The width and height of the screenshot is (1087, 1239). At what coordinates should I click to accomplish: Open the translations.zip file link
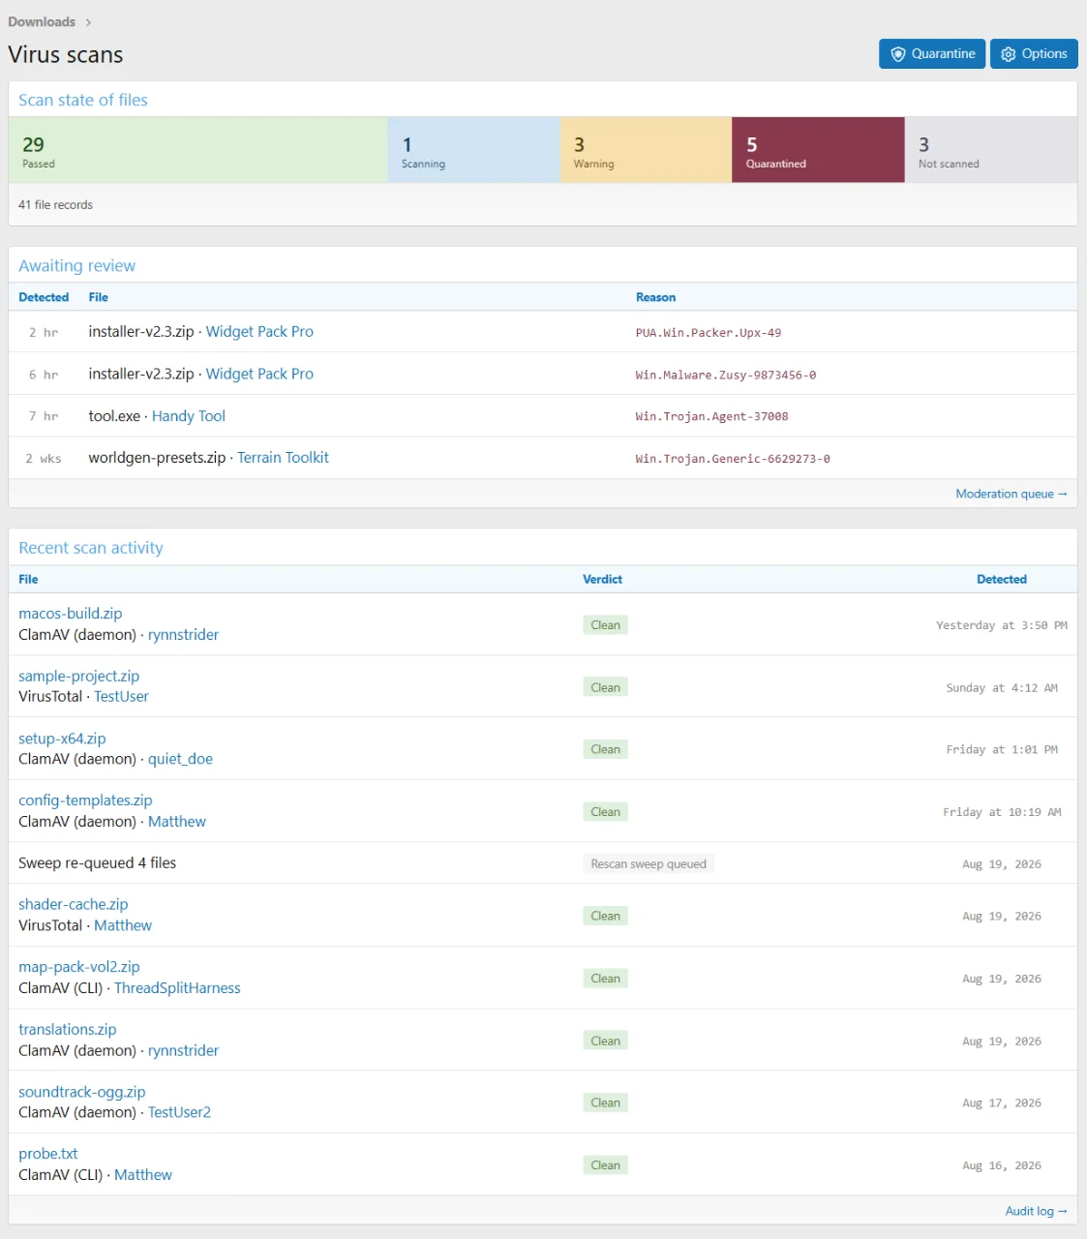click(68, 1029)
